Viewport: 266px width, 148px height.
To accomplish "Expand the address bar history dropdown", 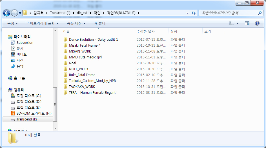I will (187, 13).
